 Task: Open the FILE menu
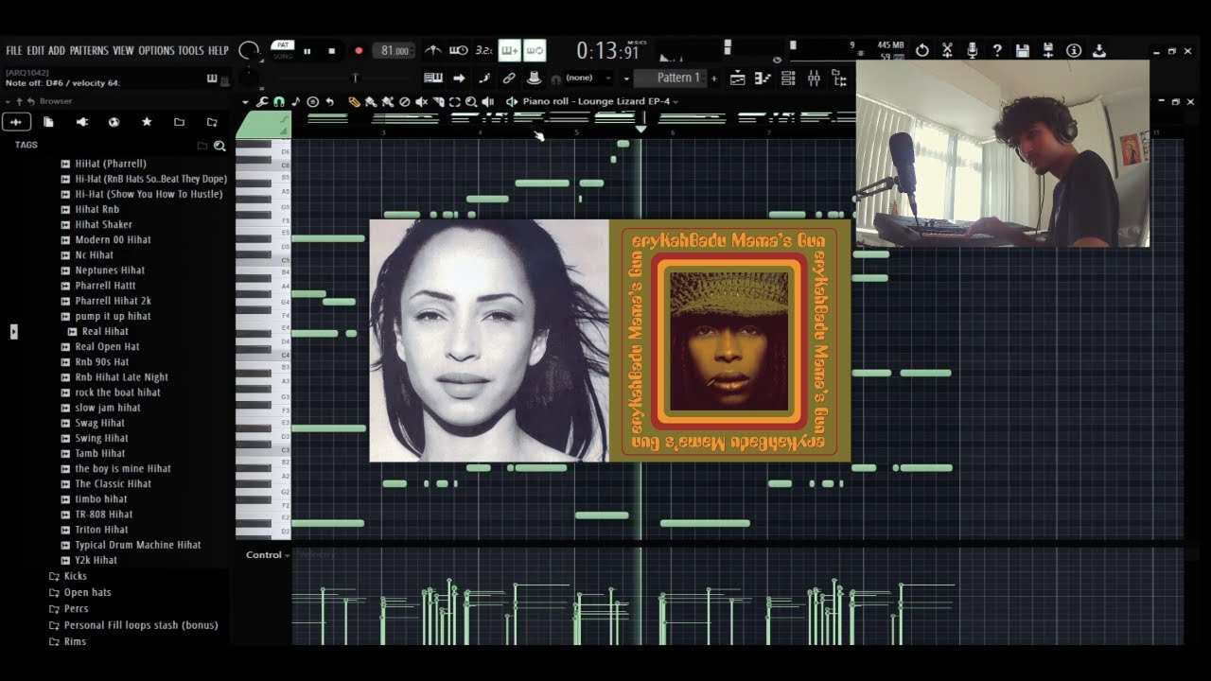tap(14, 50)
